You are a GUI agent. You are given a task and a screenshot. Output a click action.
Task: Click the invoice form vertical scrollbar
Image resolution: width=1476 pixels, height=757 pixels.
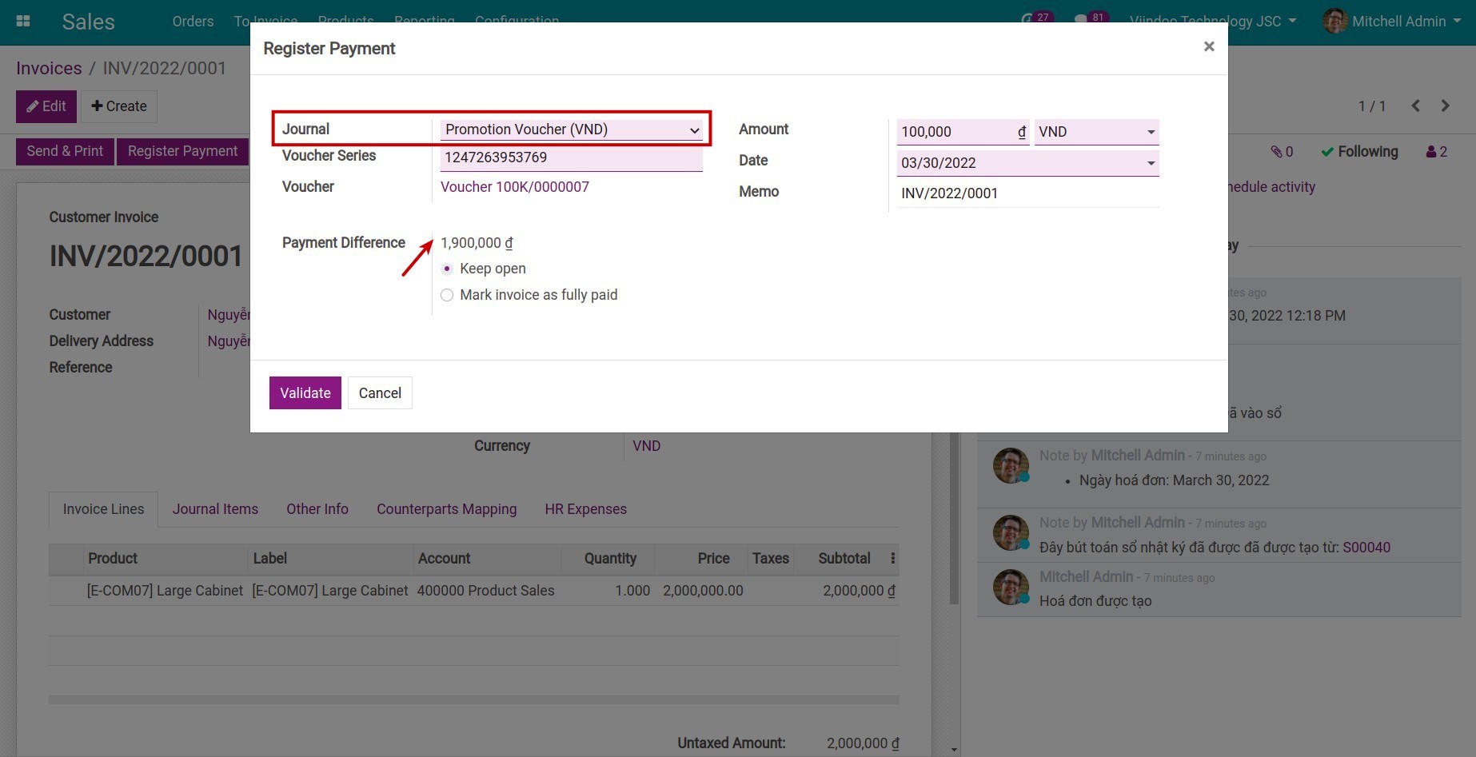[954, 520]
